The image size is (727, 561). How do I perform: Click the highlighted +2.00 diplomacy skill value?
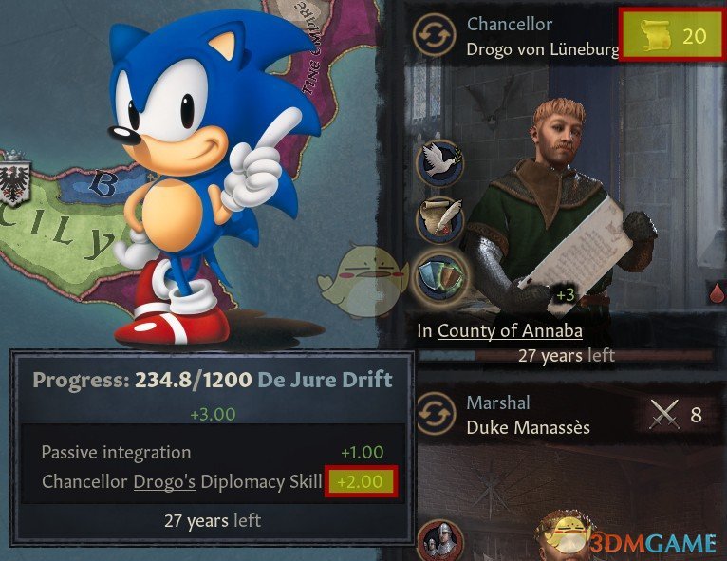tap(361, 481)
